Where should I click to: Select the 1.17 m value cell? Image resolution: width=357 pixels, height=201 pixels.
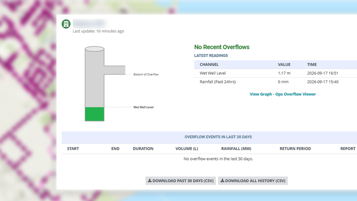click(x=284, y=73)
